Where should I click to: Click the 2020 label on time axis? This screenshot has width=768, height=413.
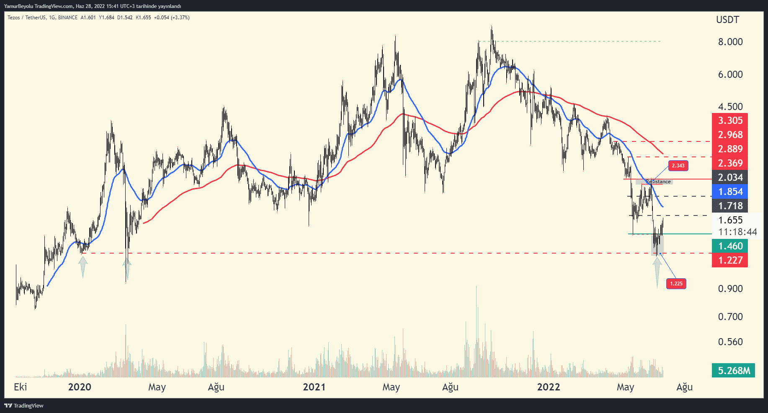pos(80,387)
